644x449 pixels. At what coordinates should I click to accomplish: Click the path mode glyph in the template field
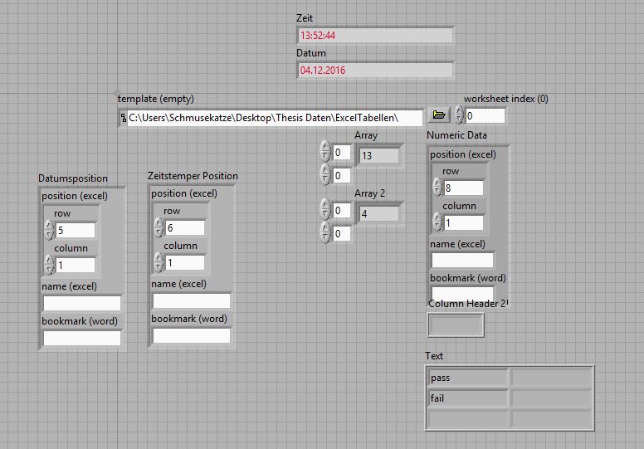coord(123,119)
